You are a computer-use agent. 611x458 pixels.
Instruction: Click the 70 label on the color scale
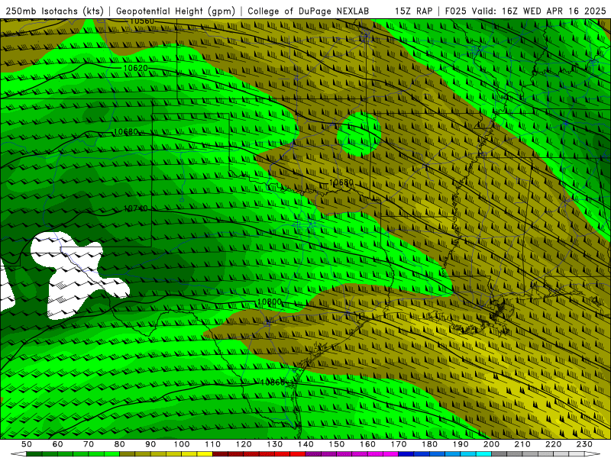[x=89, y=444]
